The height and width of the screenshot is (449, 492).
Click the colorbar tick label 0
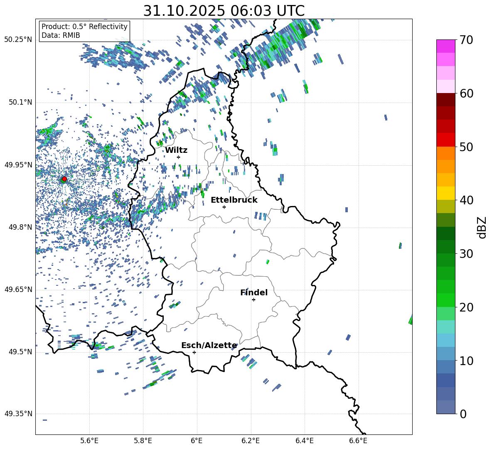click(463, 414)
